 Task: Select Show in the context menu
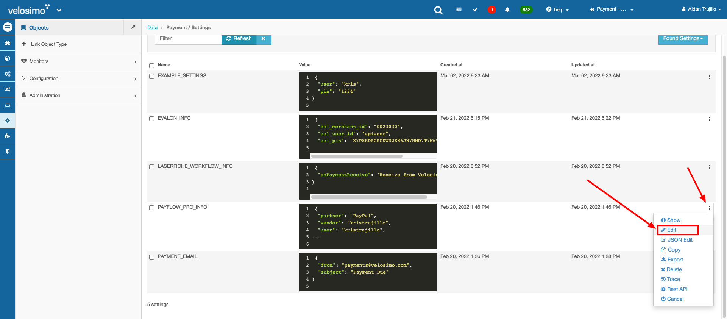click(x=671, y=220)
